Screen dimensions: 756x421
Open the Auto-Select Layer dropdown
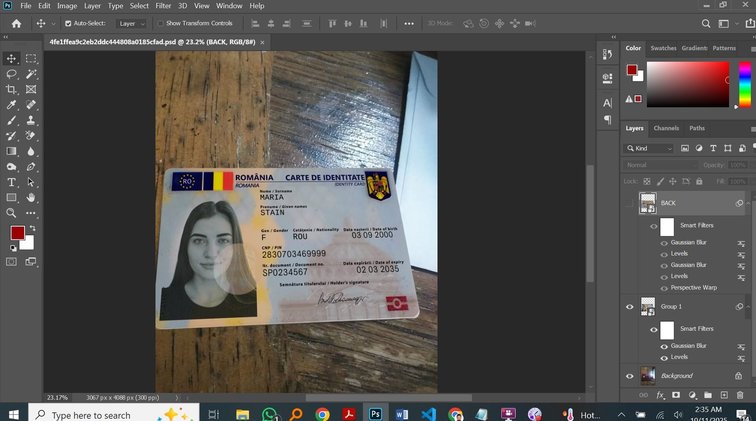point(131,24)
